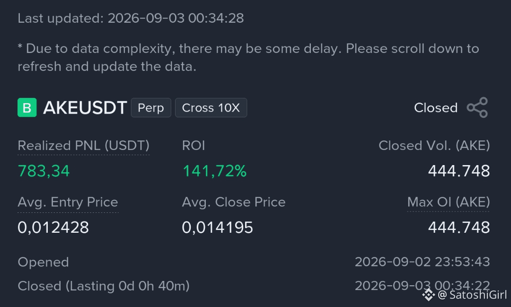This screenshot has width=511, height=307.
Task: Click the 783,34 realized PNL value
Action: pyautogui.click(x=44, y=171)
